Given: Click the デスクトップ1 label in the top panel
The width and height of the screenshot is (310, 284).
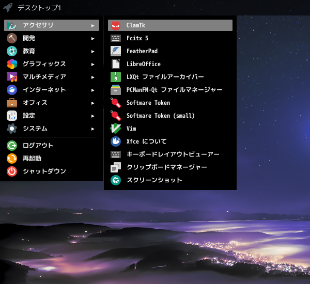Looking at the screenshot, I should [39, 8].
